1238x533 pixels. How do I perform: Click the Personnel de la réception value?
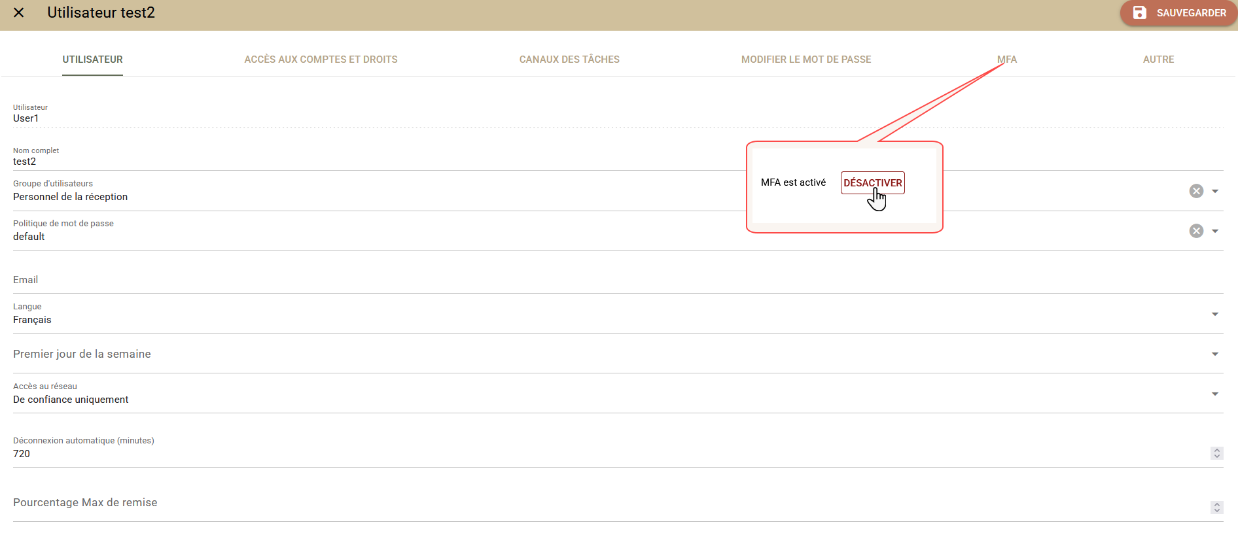[71, 197]
